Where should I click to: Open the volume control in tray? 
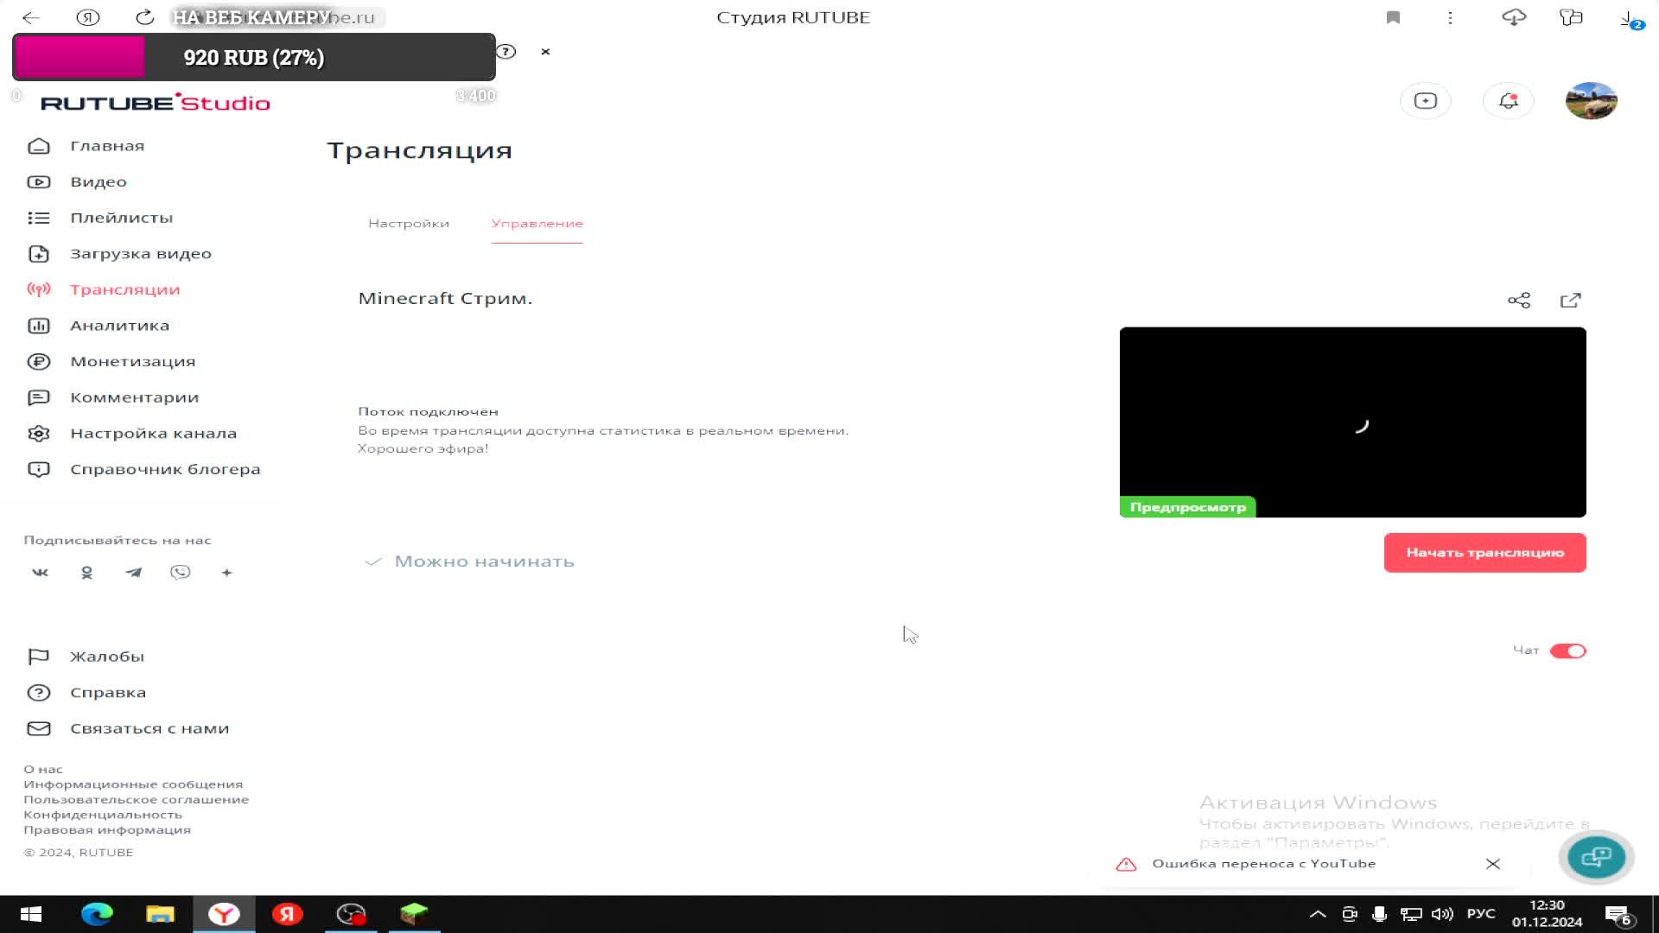coord(1441,914)
